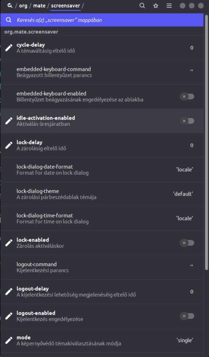Click the pencil icon beside idle-activation-enabled

click(x=9, y=120)
